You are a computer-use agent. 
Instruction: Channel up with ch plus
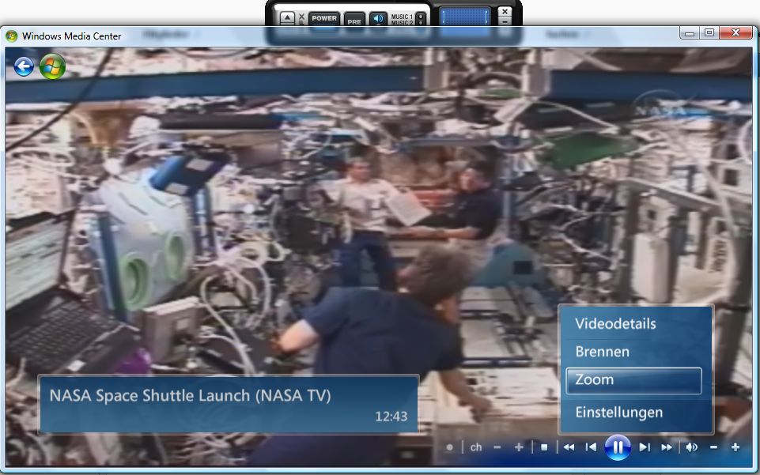click(519, 447)
